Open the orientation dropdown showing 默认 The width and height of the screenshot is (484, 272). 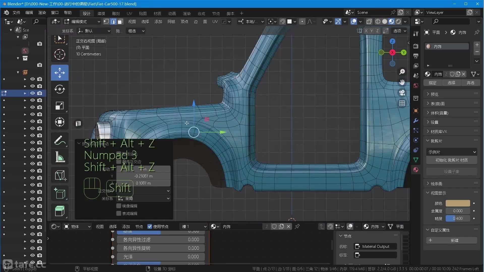tap(94, 31)
